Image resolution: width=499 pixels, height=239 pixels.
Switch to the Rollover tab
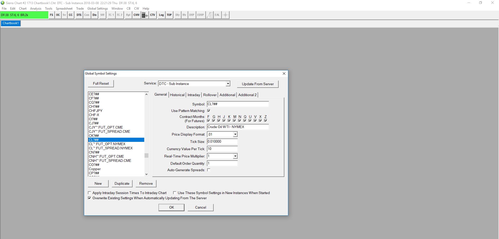[210, 95]
